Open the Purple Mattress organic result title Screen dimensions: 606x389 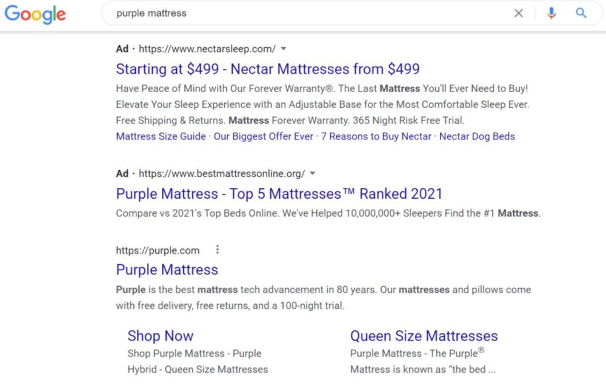167,270
